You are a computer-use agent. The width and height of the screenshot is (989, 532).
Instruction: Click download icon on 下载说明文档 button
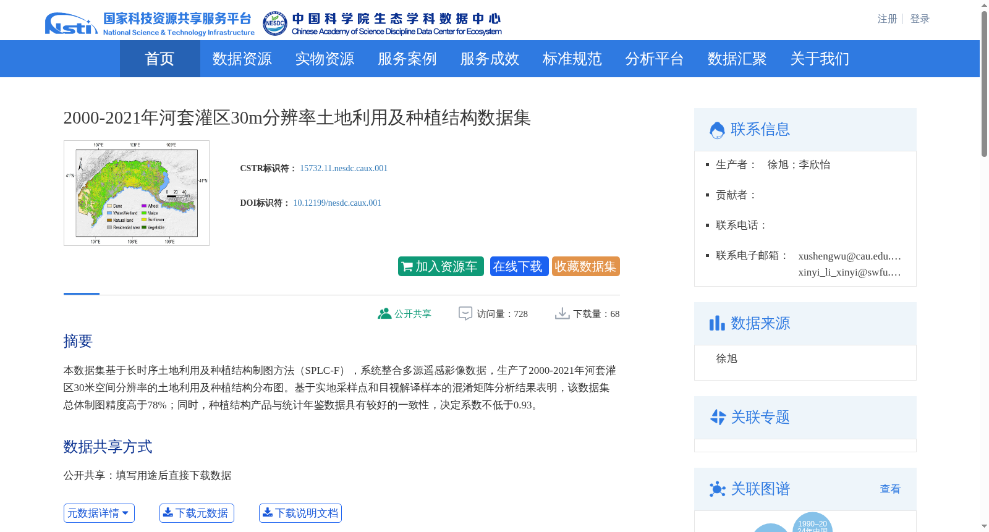267,513
